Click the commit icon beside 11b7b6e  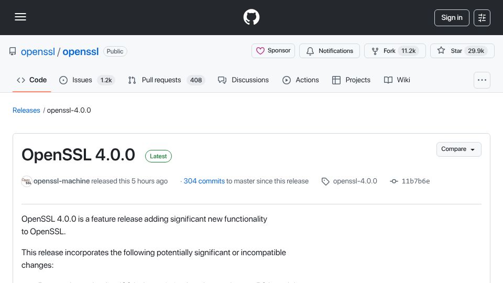pyautogui.click(x=394, y=181)
